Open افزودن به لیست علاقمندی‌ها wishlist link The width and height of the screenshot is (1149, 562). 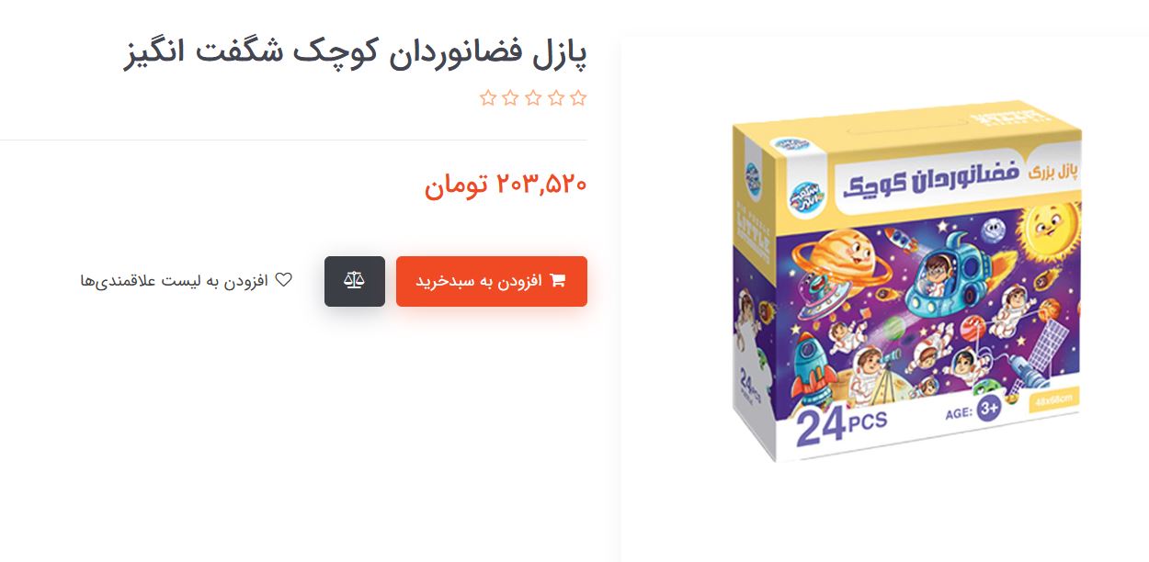pos(187,281)
